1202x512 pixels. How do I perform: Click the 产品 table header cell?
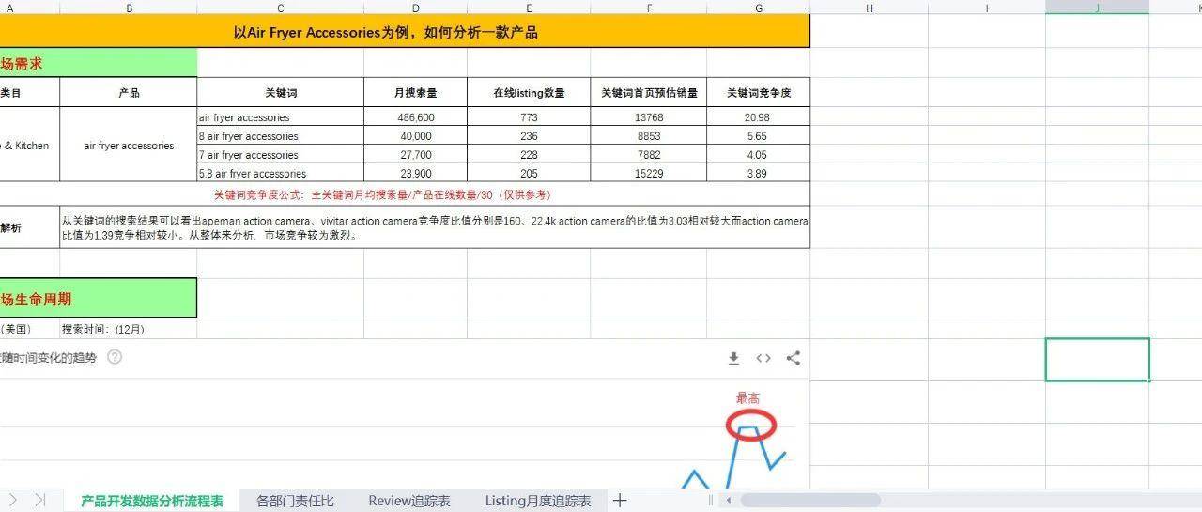129,92
